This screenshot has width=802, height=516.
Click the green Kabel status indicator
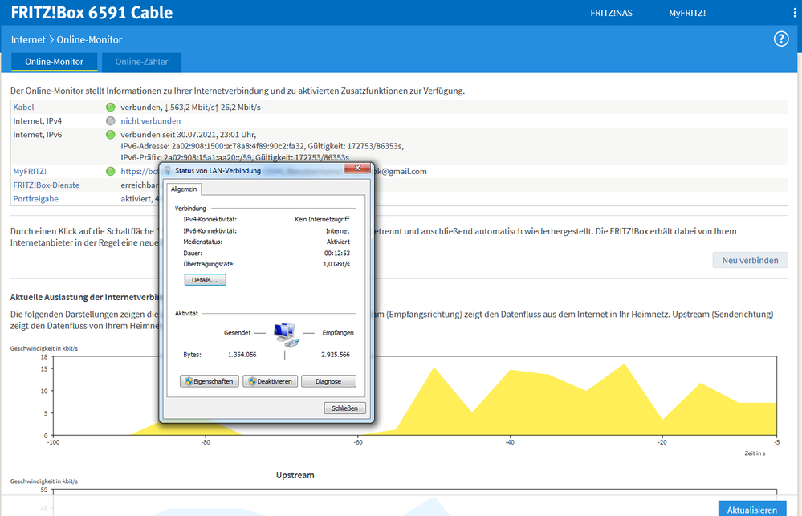pyautogui.click(x=111, y=107)
